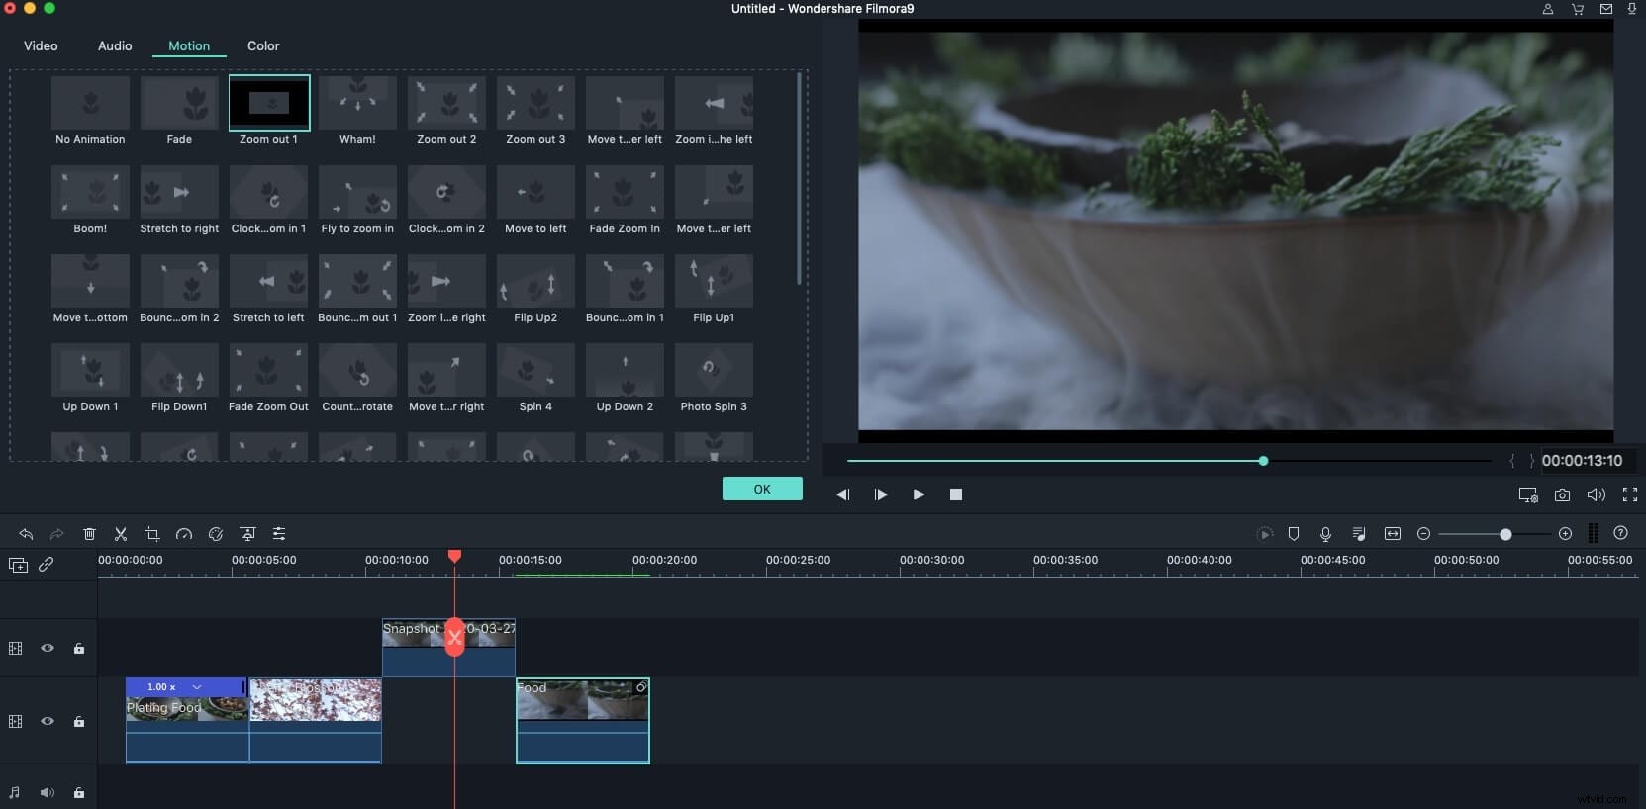
Task: Play the preview video
Action: click(x=919, y=494)
